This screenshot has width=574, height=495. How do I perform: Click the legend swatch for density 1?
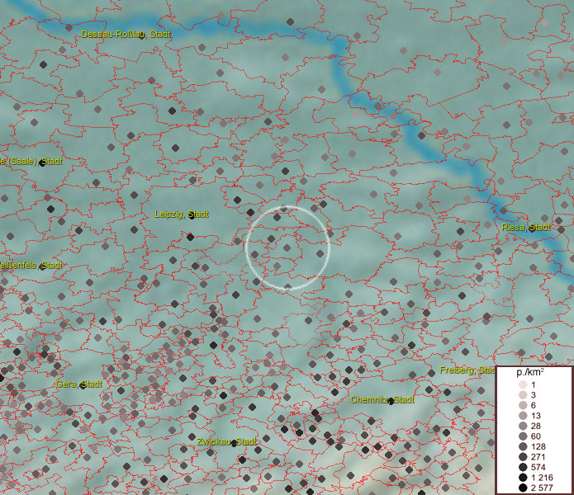point(523,385)
